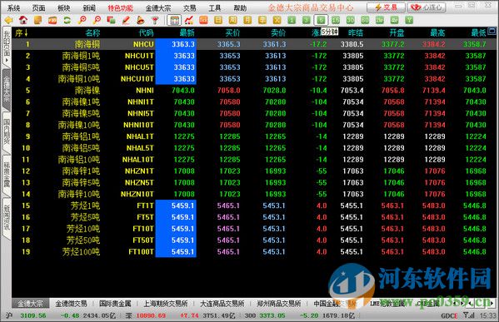The height and width of the screenshot is (322, 499).
Task: Click the first red magnifier icon
Action: point(82,20)
